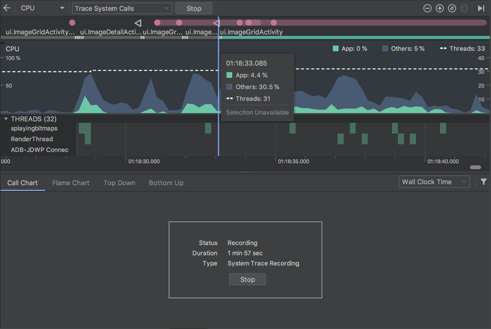Image resolution: width=491 pixels, height=329 pixels.
Task: Open the Trace System Calls configuration dropdown
Action: click(x=122, y=8)
